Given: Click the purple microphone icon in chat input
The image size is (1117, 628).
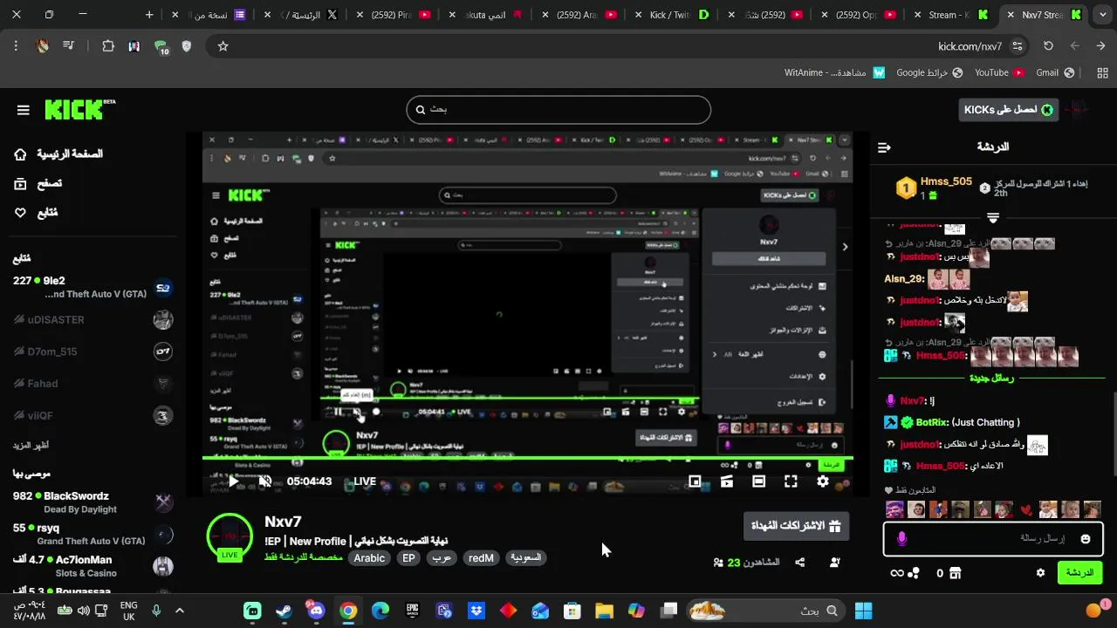Looking at the screenshot, I should pyautogui.click(x=901, y=539).
